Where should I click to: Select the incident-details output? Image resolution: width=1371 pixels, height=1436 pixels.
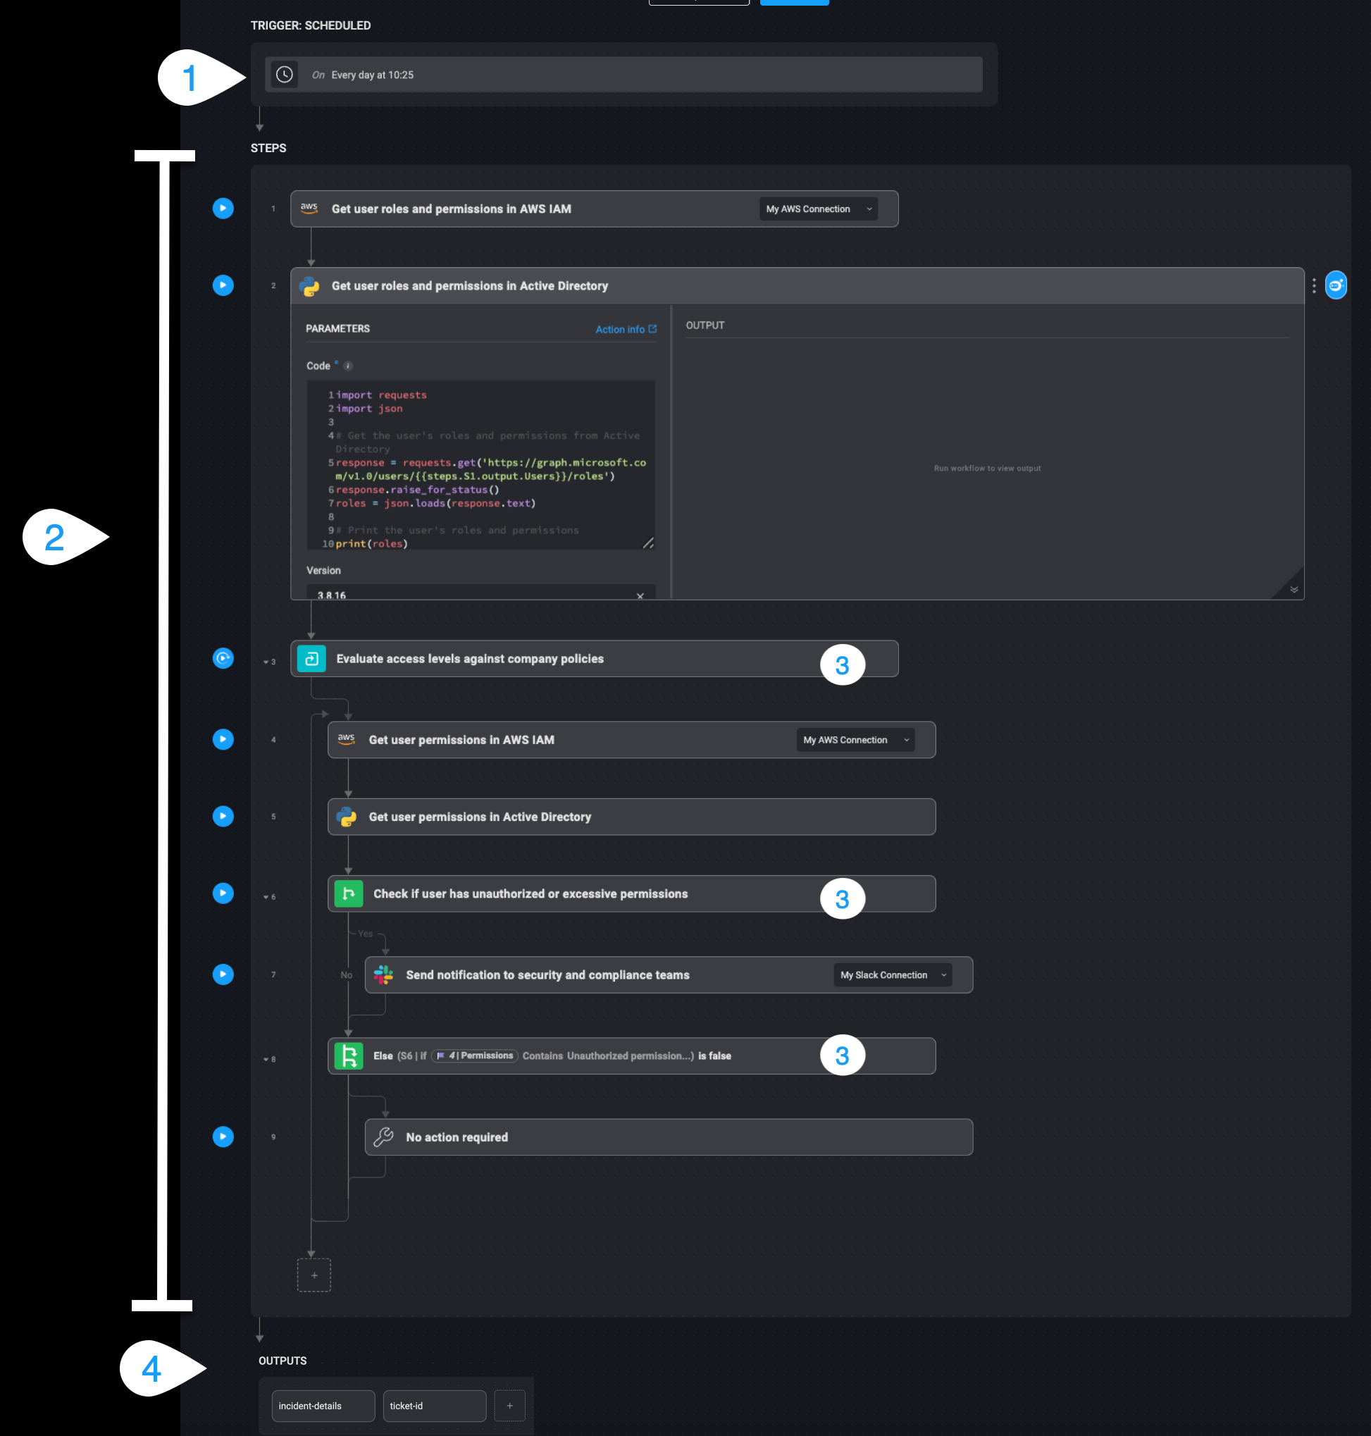[x=323, y=1405]
